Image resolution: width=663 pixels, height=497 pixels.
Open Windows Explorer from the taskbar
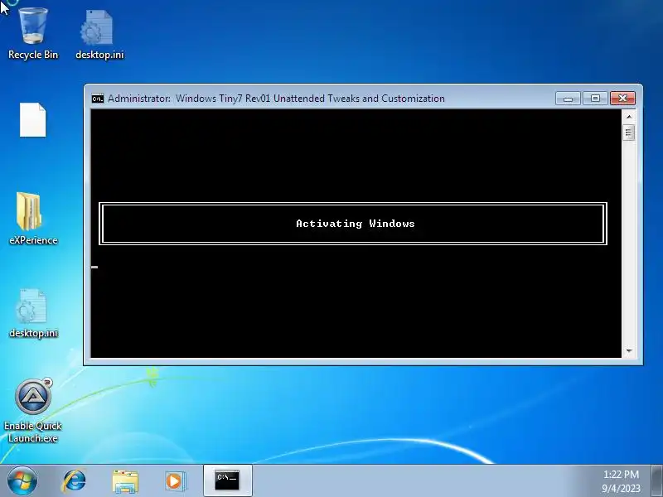[x=125, y=482]
